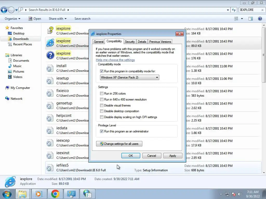The height and width of the screenshot is (199, 266).
Task: Select the iexplore application Internet Explorer icon
Action: (50, 43)
